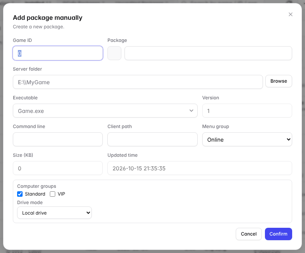Check the VIP computer group checkbox
The width and height of the screenshot is (305, 253).
coord(53,194)
